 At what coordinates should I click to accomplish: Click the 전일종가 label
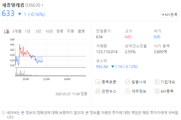coord(103,31)
